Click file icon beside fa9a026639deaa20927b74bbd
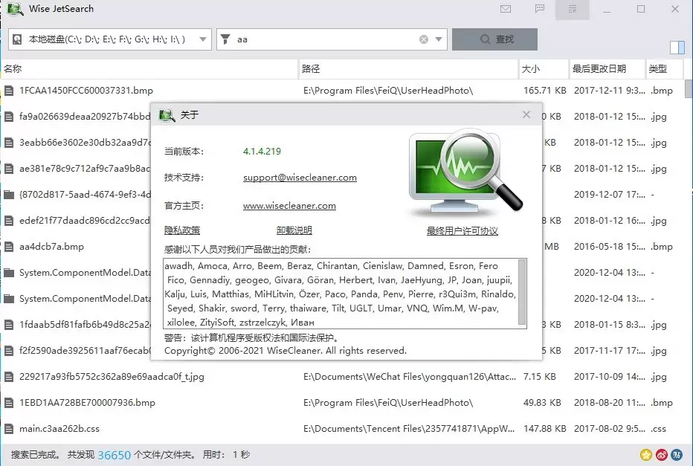Screen dimensions: 693x466 tap(9, 117)
